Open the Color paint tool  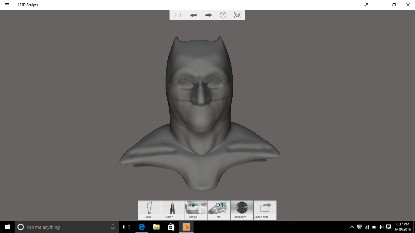173,210
